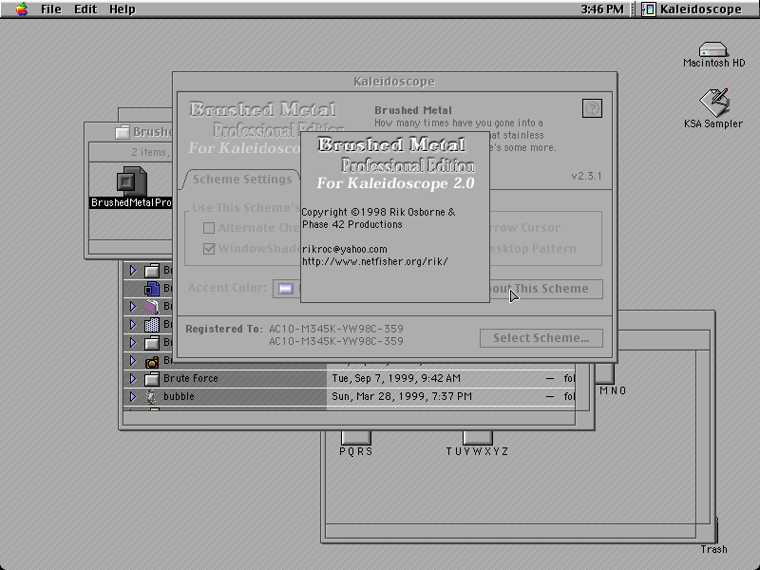This screenshot has height=570, width=760.
Task: Open the Macintosh HD drive icon
Action: click(x=713, y=49)
